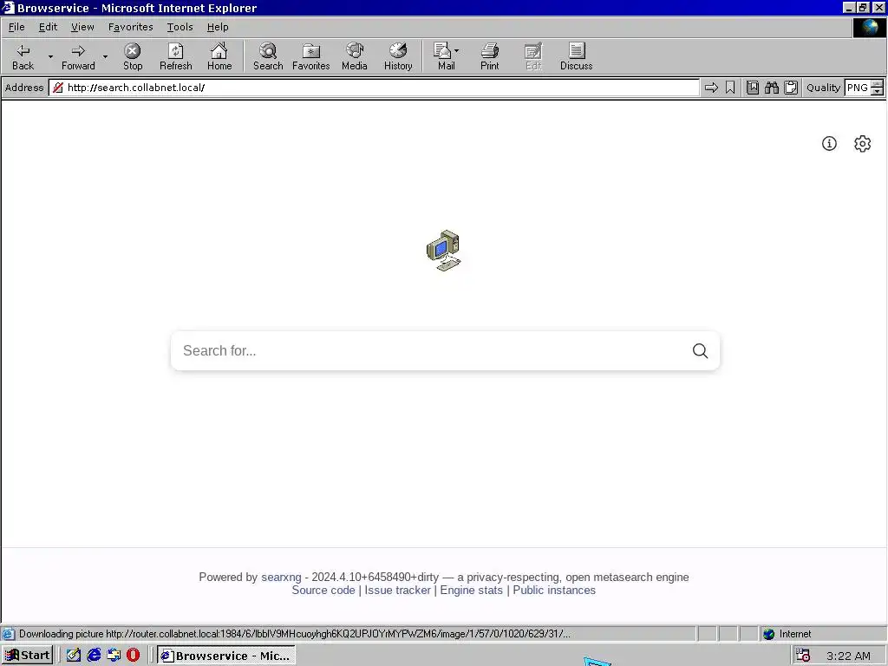Click the binoculars find icon
This screenshot has width=888, height=666.
point(771,88)
